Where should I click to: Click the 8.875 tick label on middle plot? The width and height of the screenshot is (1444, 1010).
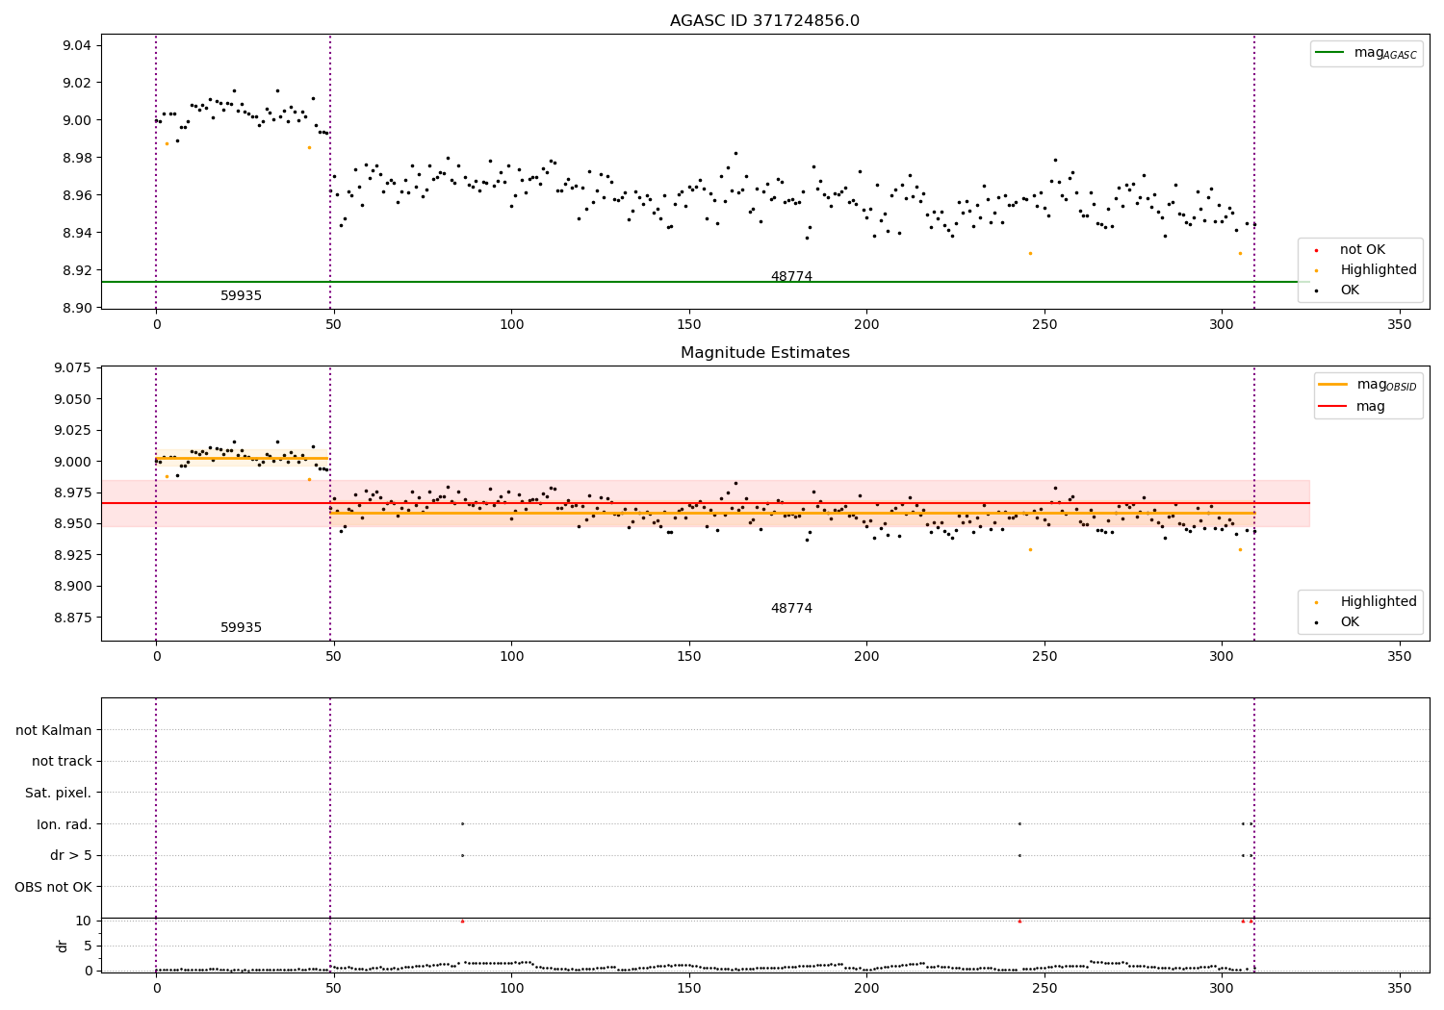pyautogui.click(x=72, y=618)
